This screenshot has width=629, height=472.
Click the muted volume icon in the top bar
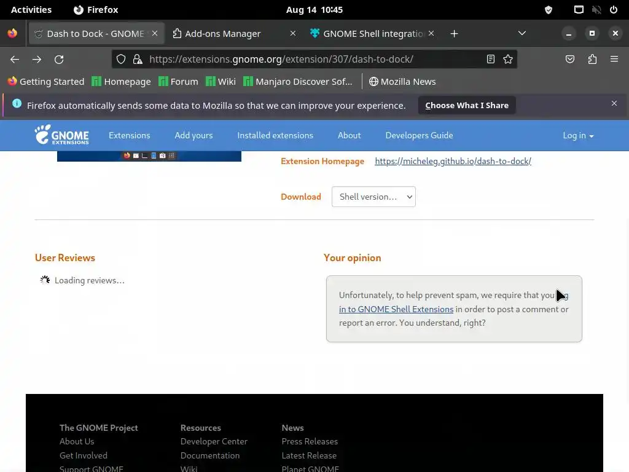596,10
